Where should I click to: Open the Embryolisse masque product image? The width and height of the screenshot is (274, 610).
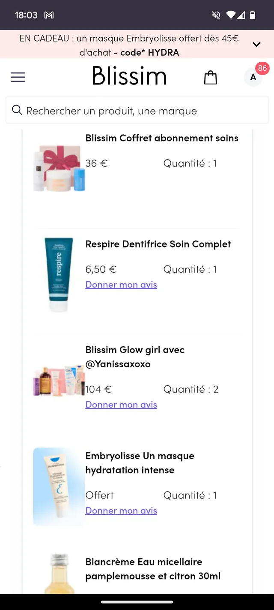coord(59,486)
